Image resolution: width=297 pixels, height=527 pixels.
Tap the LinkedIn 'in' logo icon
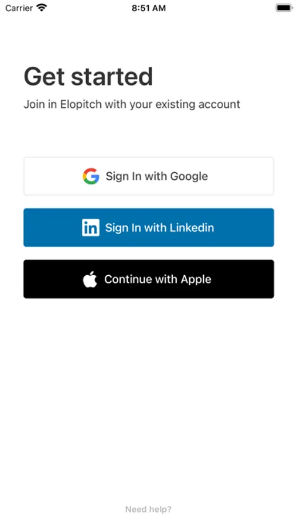tap(91, 228)
